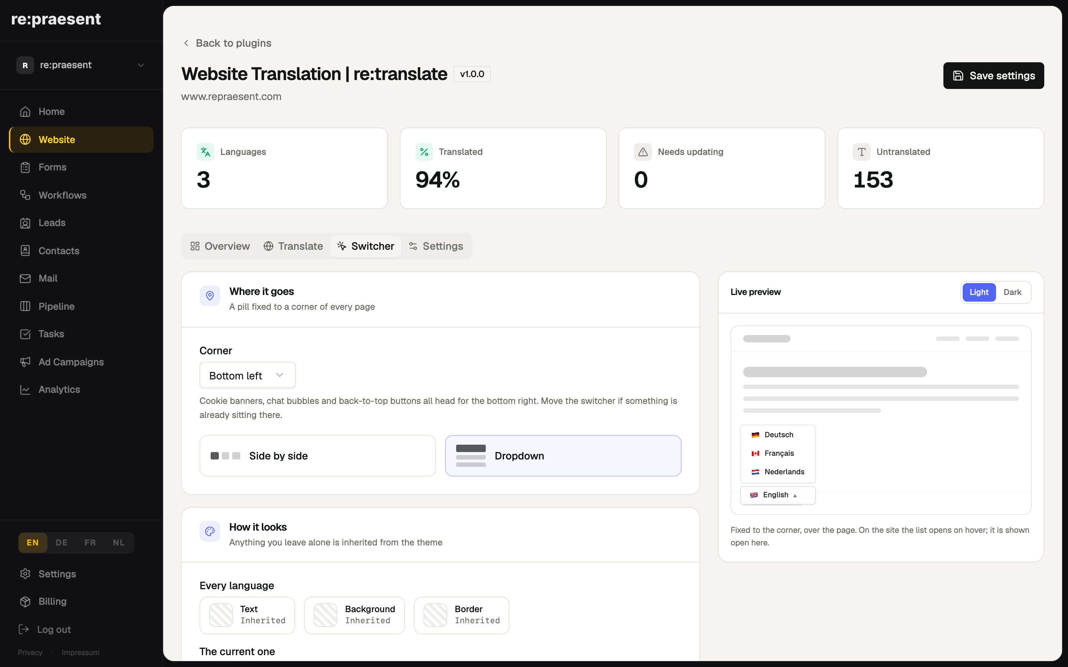Click the floppy disk icon on Save settings
Screen dimensions: 1068x667
pyautogui.click(x=958, y=76)
